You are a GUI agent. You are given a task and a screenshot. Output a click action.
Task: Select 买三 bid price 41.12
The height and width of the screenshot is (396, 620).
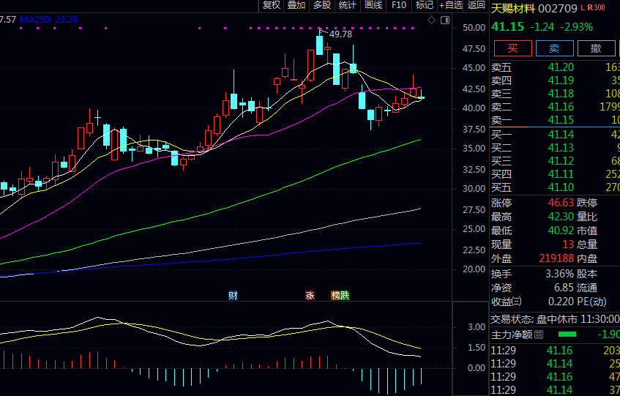[561, 160]
